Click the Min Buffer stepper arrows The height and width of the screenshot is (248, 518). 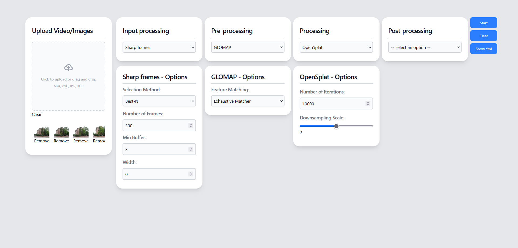click(191, 149)
